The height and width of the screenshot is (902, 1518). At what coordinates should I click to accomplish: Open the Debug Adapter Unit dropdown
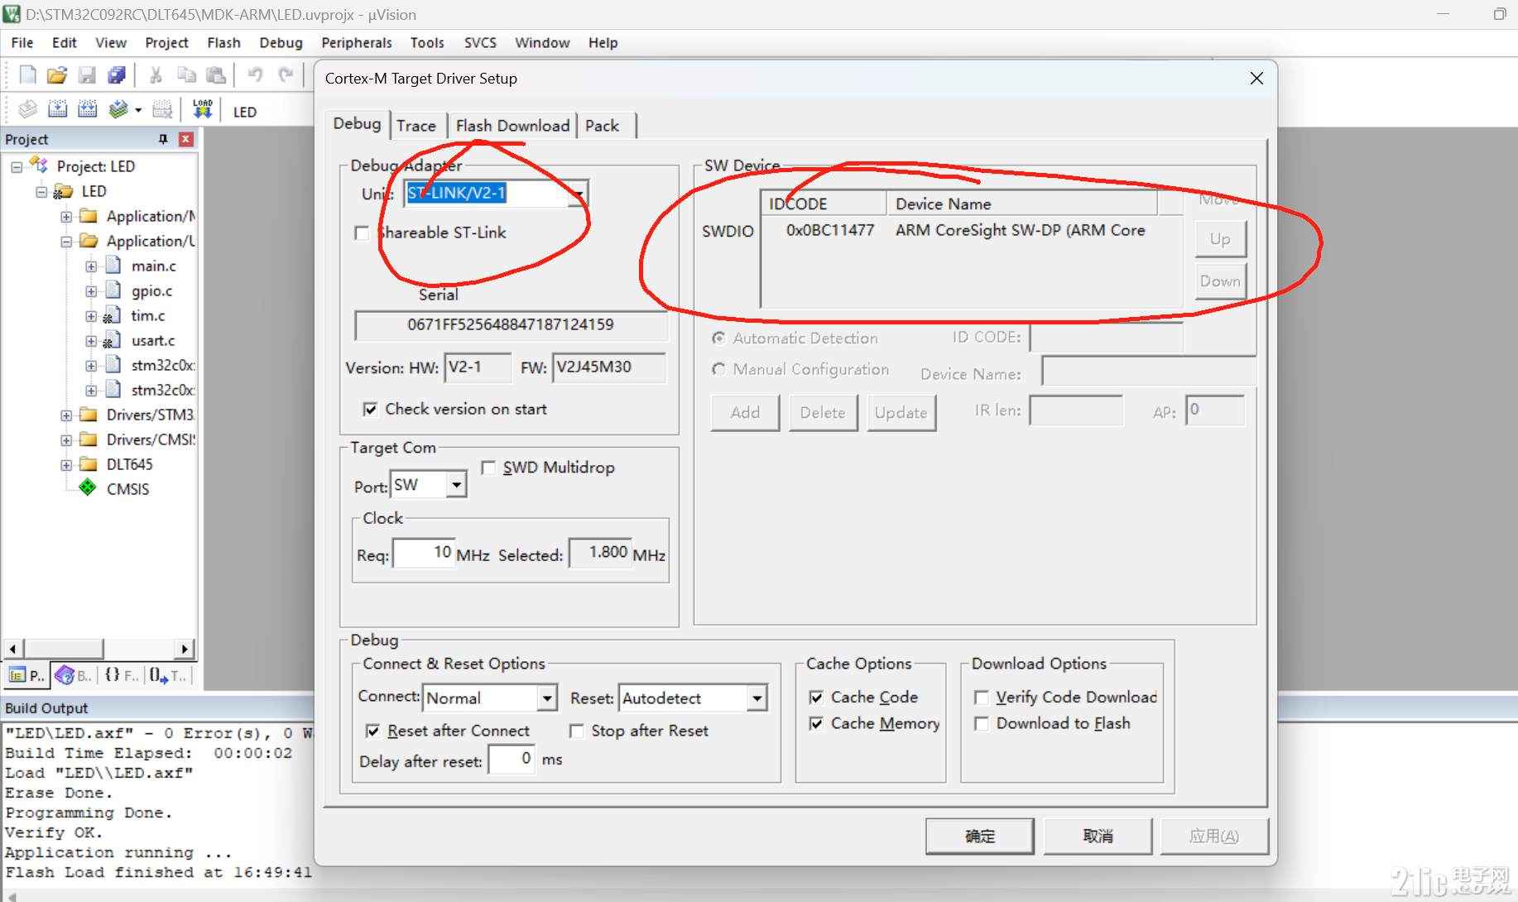pyautogui.click(x=578, y=194)
